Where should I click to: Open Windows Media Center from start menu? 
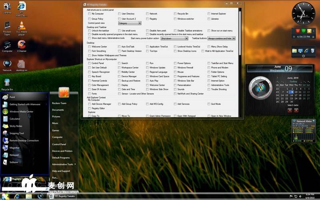point(21,112)
